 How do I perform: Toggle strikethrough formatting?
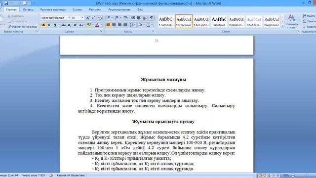(x=64, y=25)
